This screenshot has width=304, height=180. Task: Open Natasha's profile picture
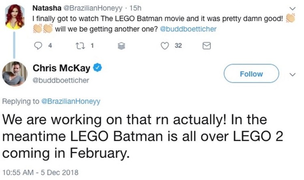16,15
